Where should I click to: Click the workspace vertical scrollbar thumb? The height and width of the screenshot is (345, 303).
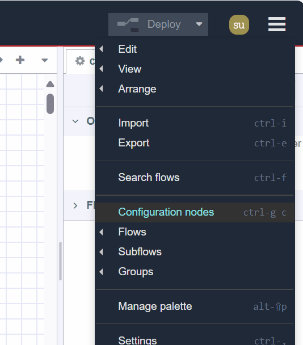[x=51, y=104]
